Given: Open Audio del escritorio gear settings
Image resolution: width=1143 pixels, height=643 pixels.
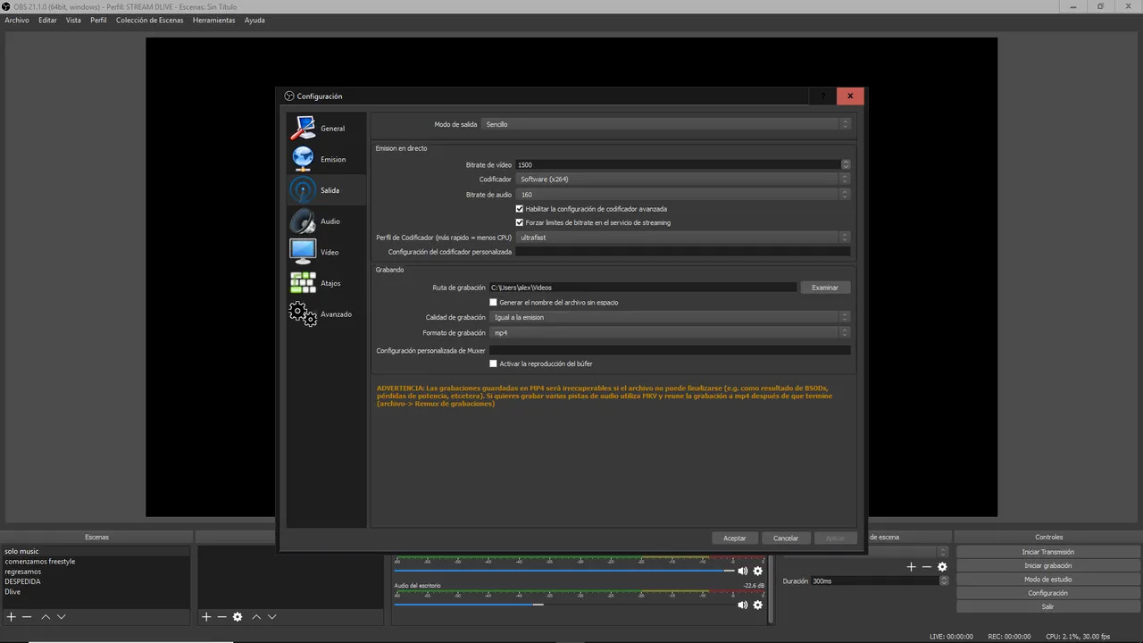Looking at the screenshot, I should click(x=758, y=605).
